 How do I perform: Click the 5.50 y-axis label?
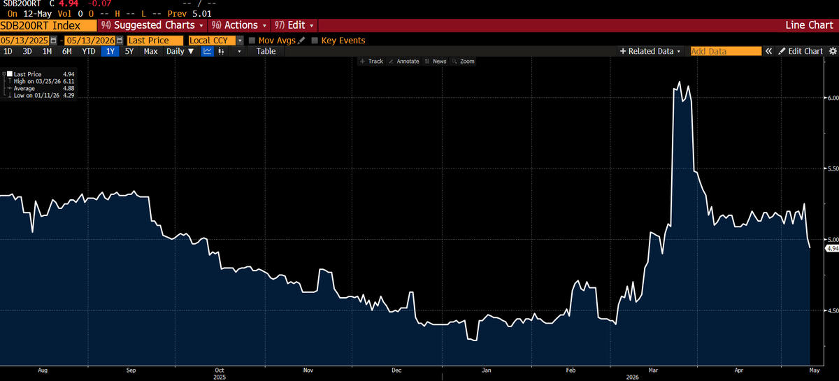click(832, 168)
